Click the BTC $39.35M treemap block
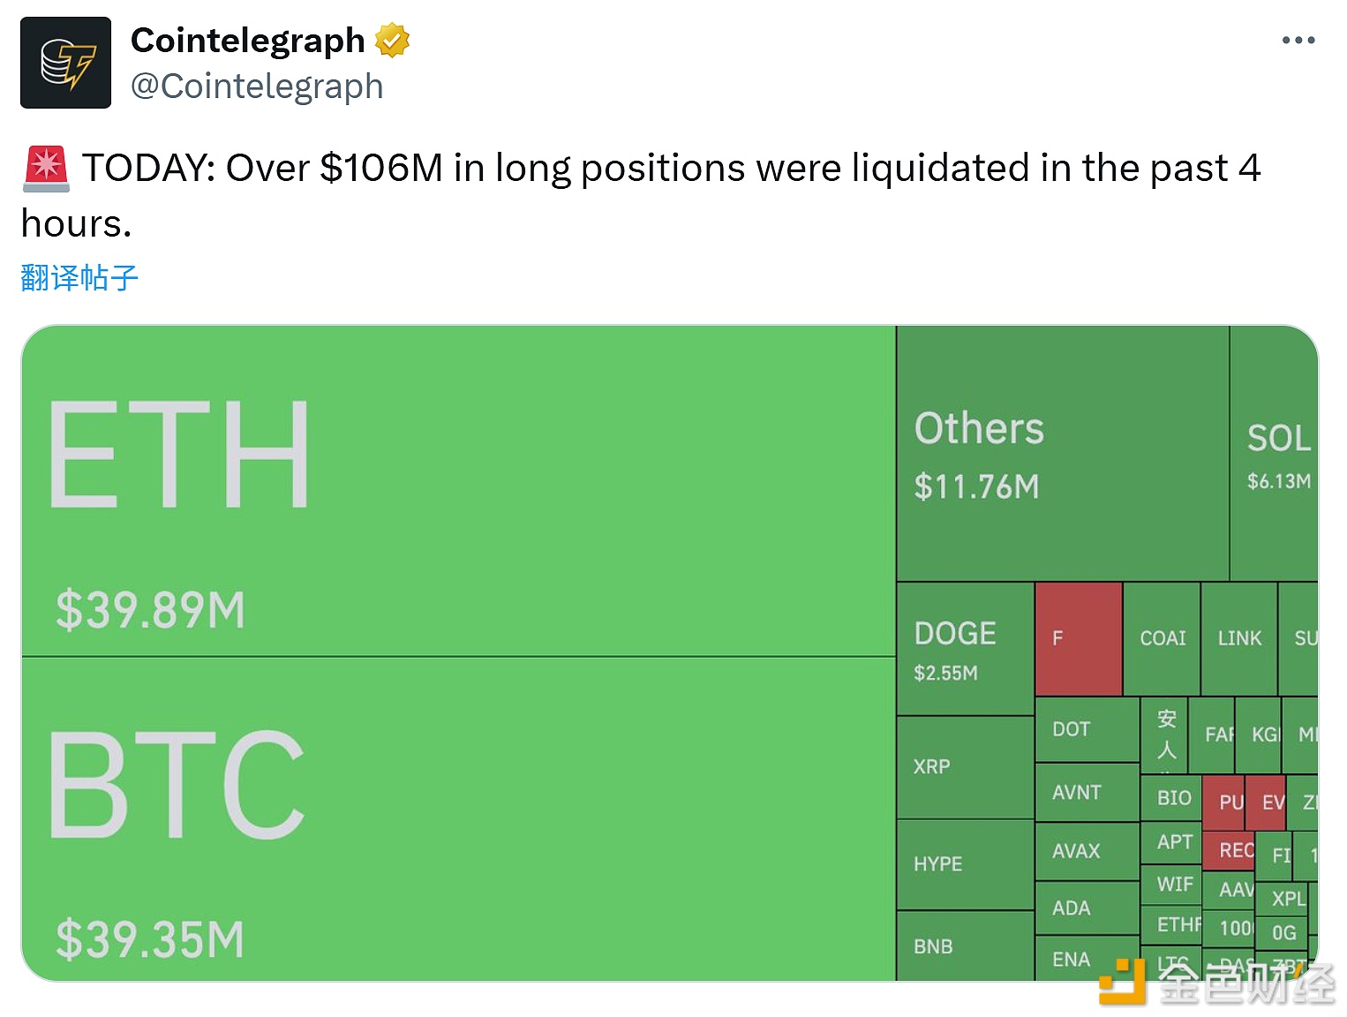This screenshot has height=1017, width=1347. point(459,819)
